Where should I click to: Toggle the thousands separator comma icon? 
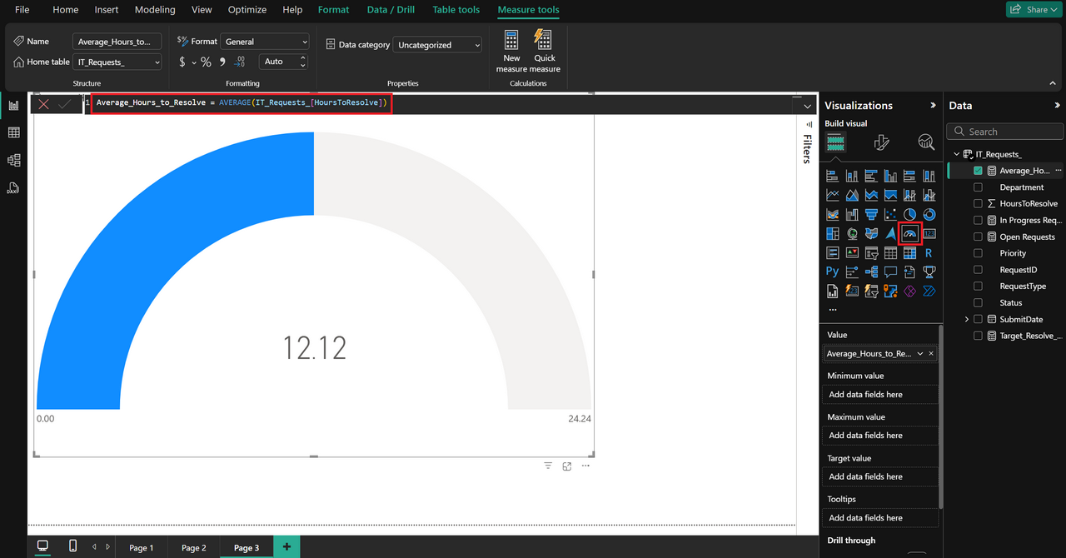[x=222, y=62]
